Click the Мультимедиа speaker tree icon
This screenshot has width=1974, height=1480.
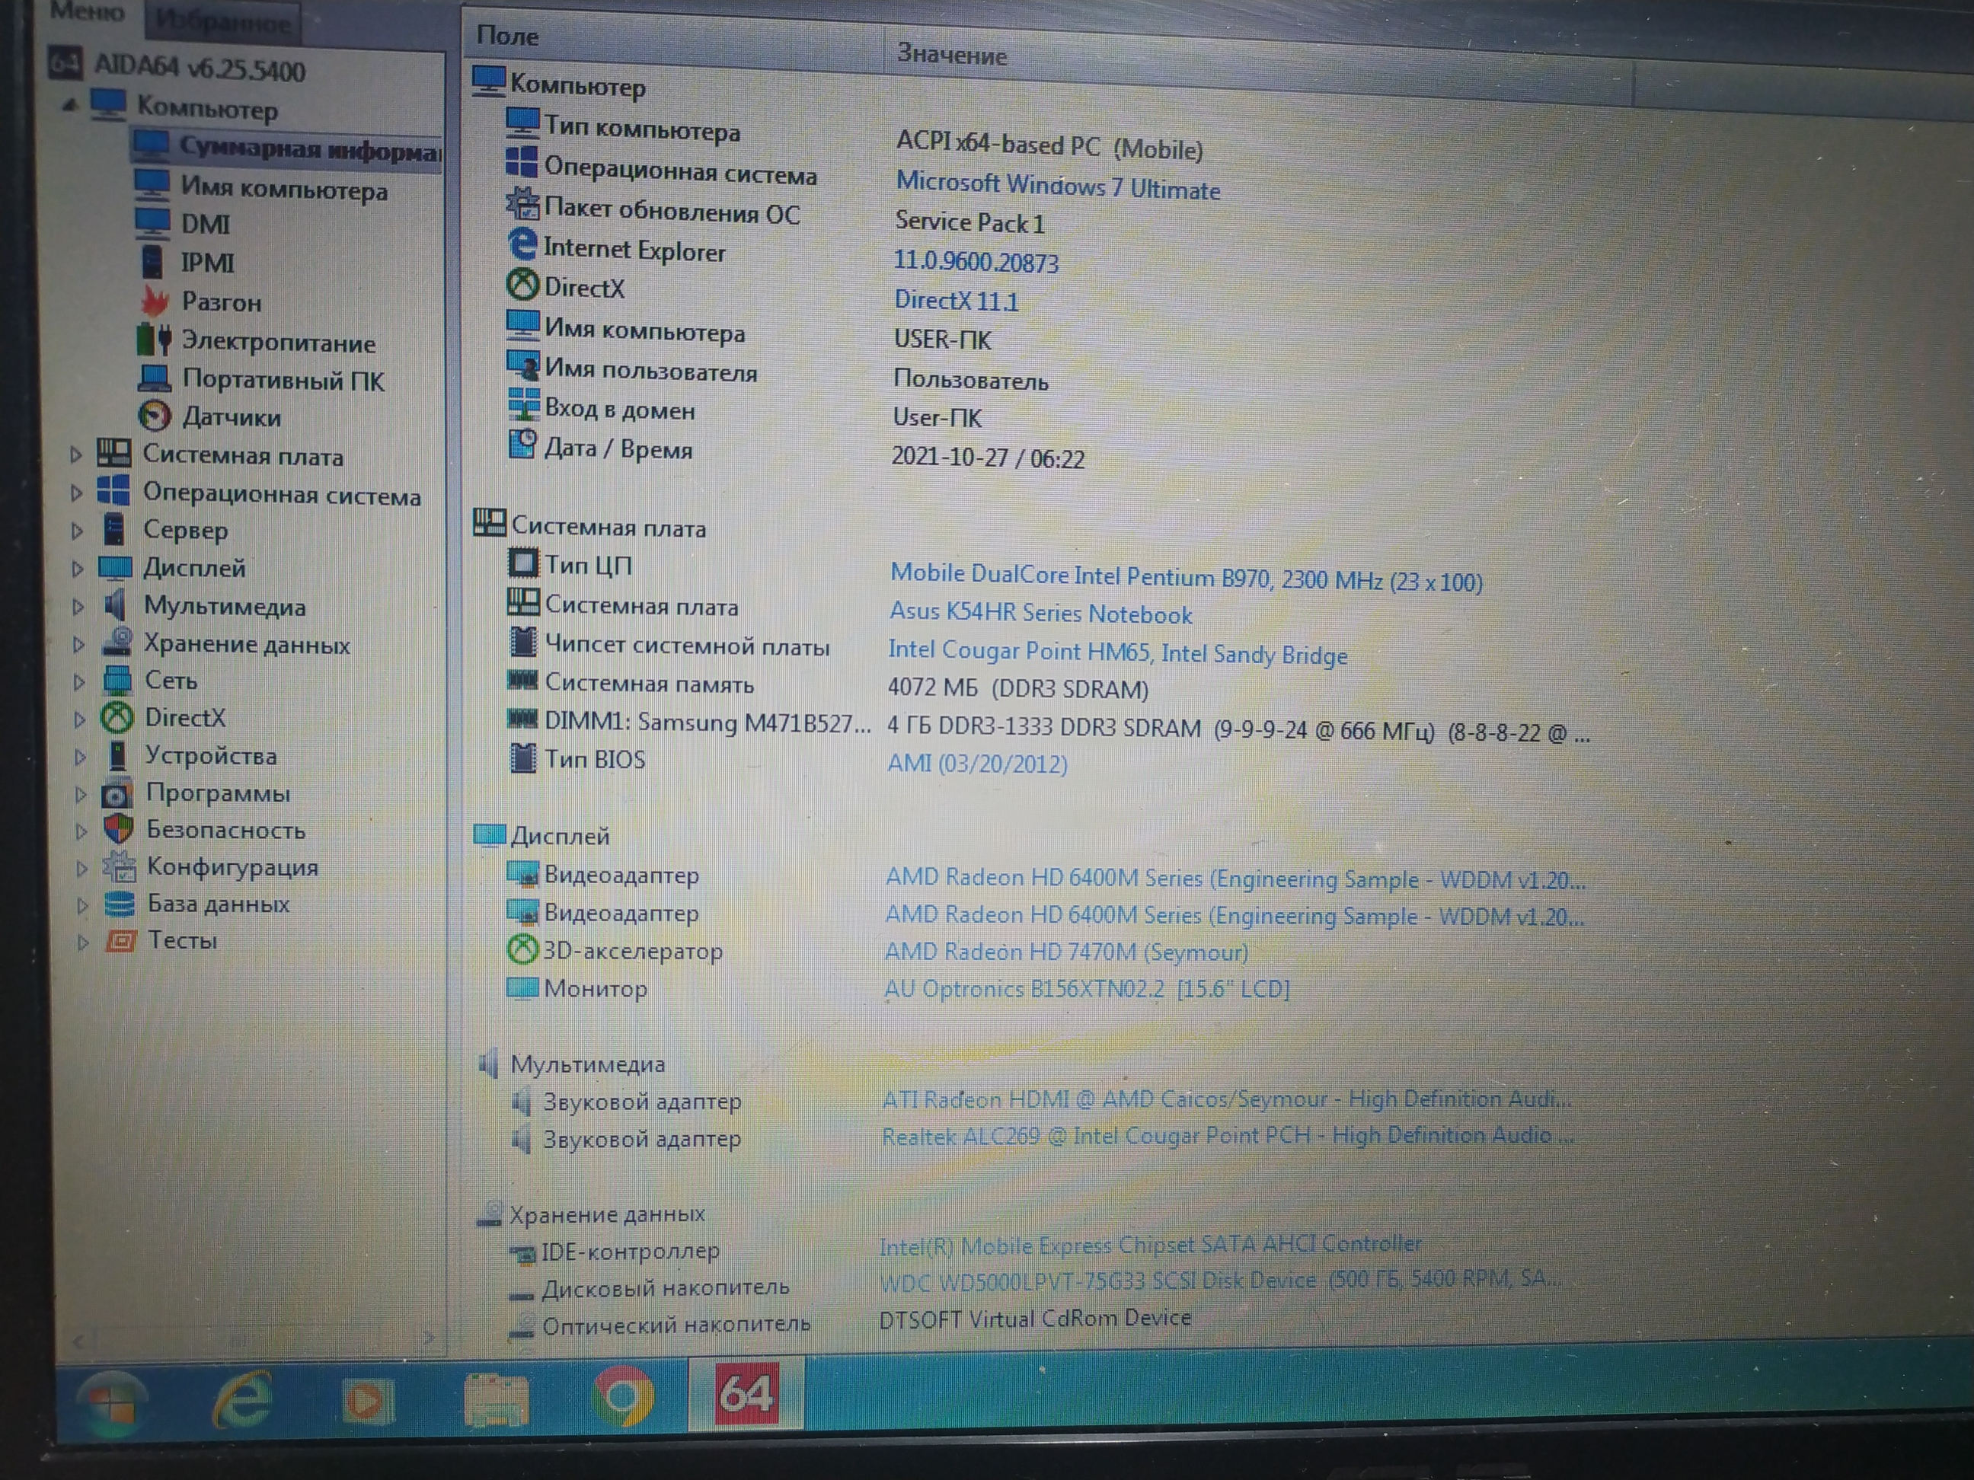point(115,604)
